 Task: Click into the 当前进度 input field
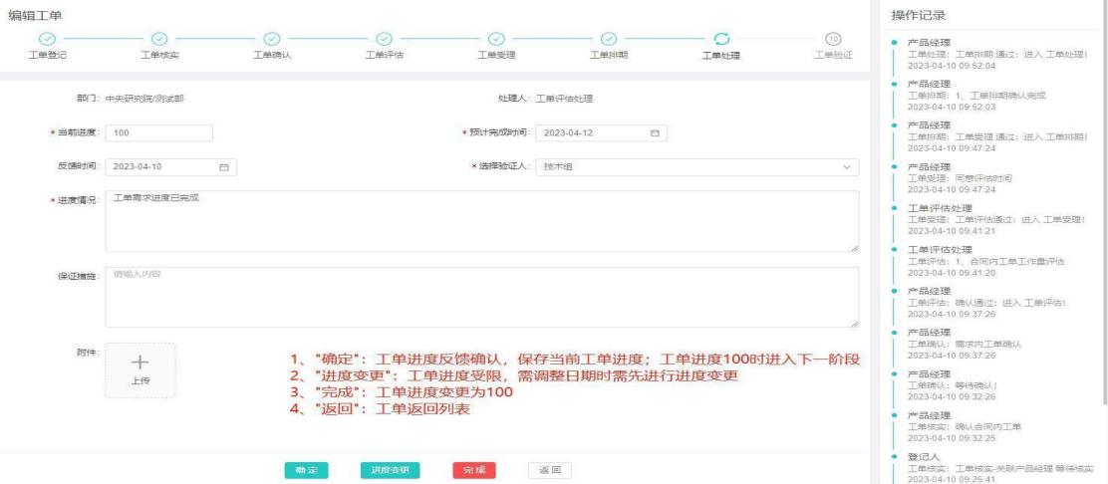coord(159,133)
